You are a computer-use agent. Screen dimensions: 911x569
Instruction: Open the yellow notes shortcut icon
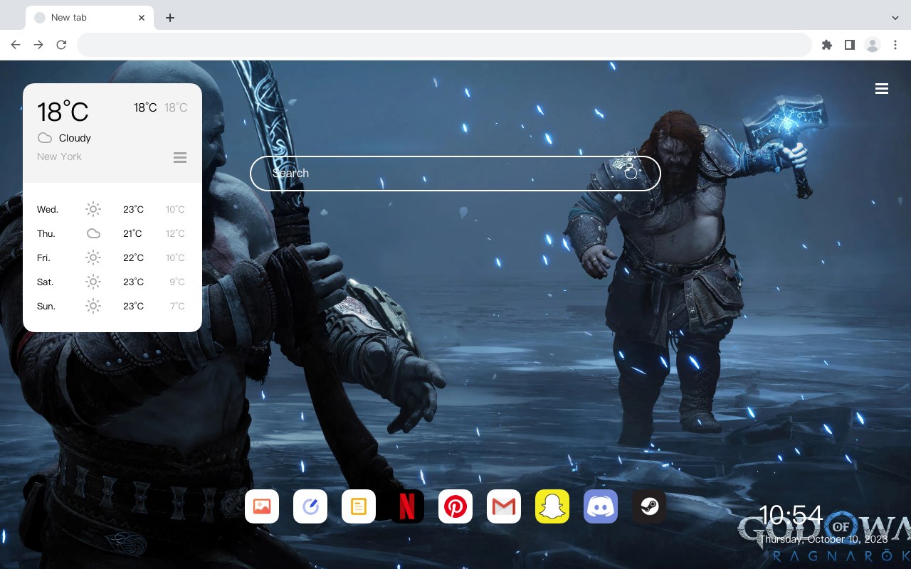[x=359, y=506]
